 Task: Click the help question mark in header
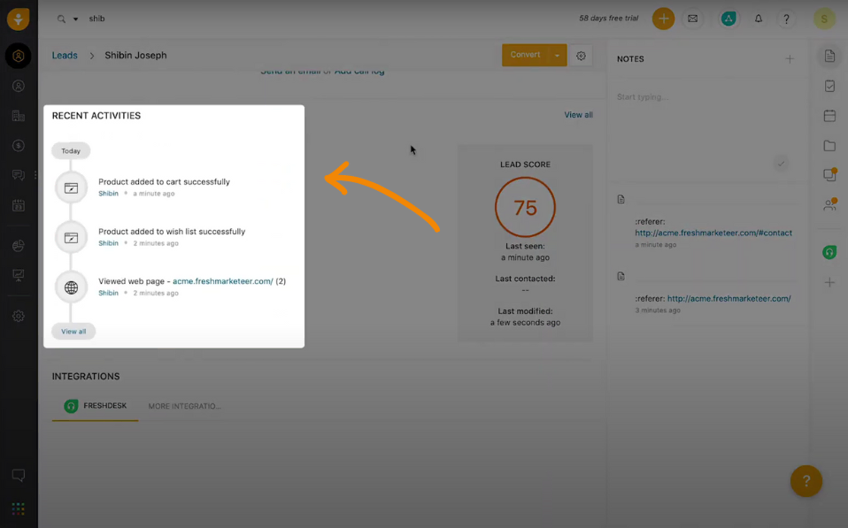786,19
